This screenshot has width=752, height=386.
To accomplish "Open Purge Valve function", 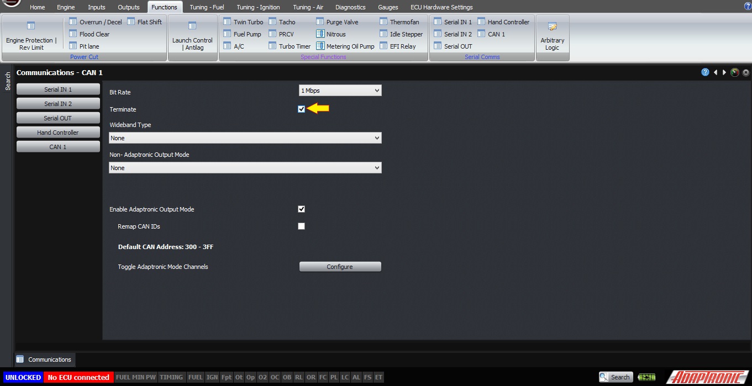I will pyautogui.click(x=337, y=22).
